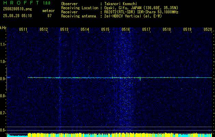Click the gray vertical range bar beside 0.9 kHz
The image size is (215, 137).
click(6, 79)
